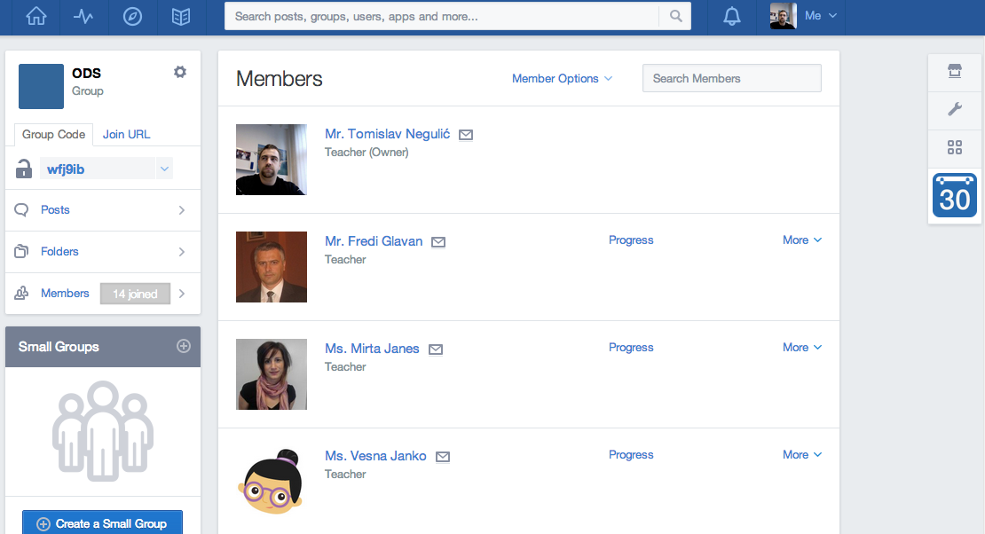The width and height of the screenshot is (985, 534).
Task: Open the notifications bell
Action: [732, 16]
